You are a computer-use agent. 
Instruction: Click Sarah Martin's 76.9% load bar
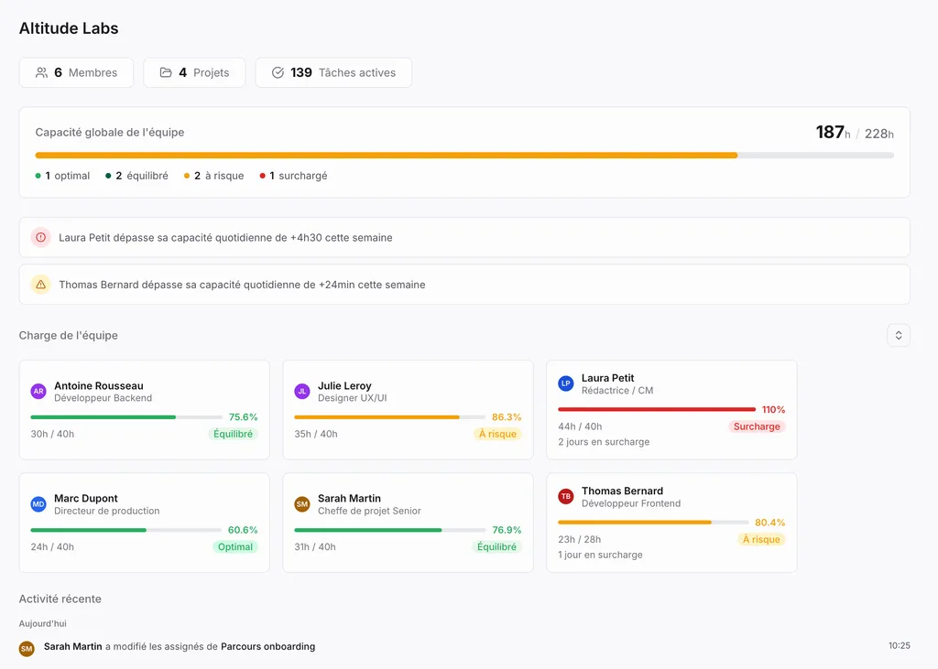(389, 530)
